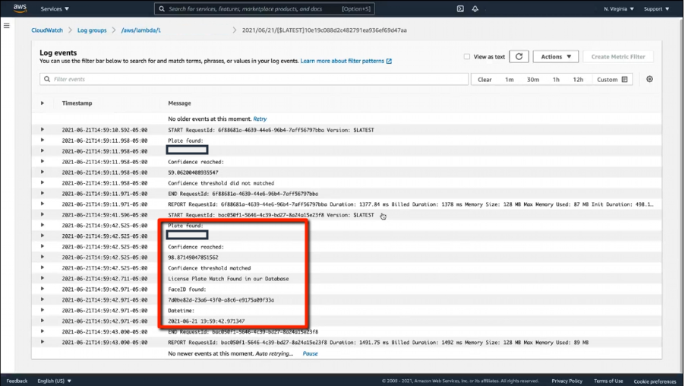
Task: Open the Actions dropdown
Action: point(556,56)
